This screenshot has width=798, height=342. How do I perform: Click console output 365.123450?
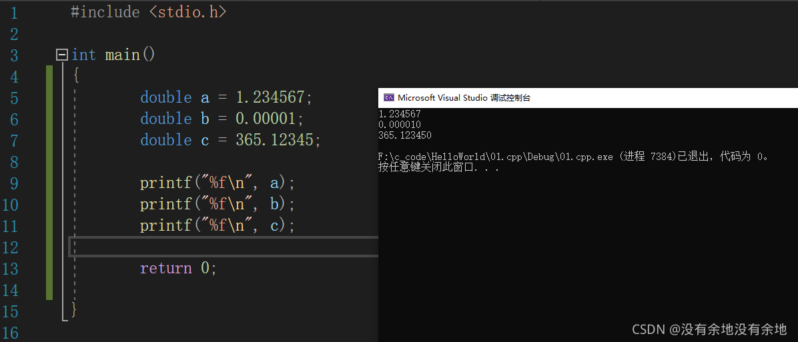tap(405, 135)
